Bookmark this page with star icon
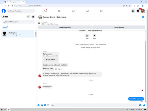 pos(130,6)
